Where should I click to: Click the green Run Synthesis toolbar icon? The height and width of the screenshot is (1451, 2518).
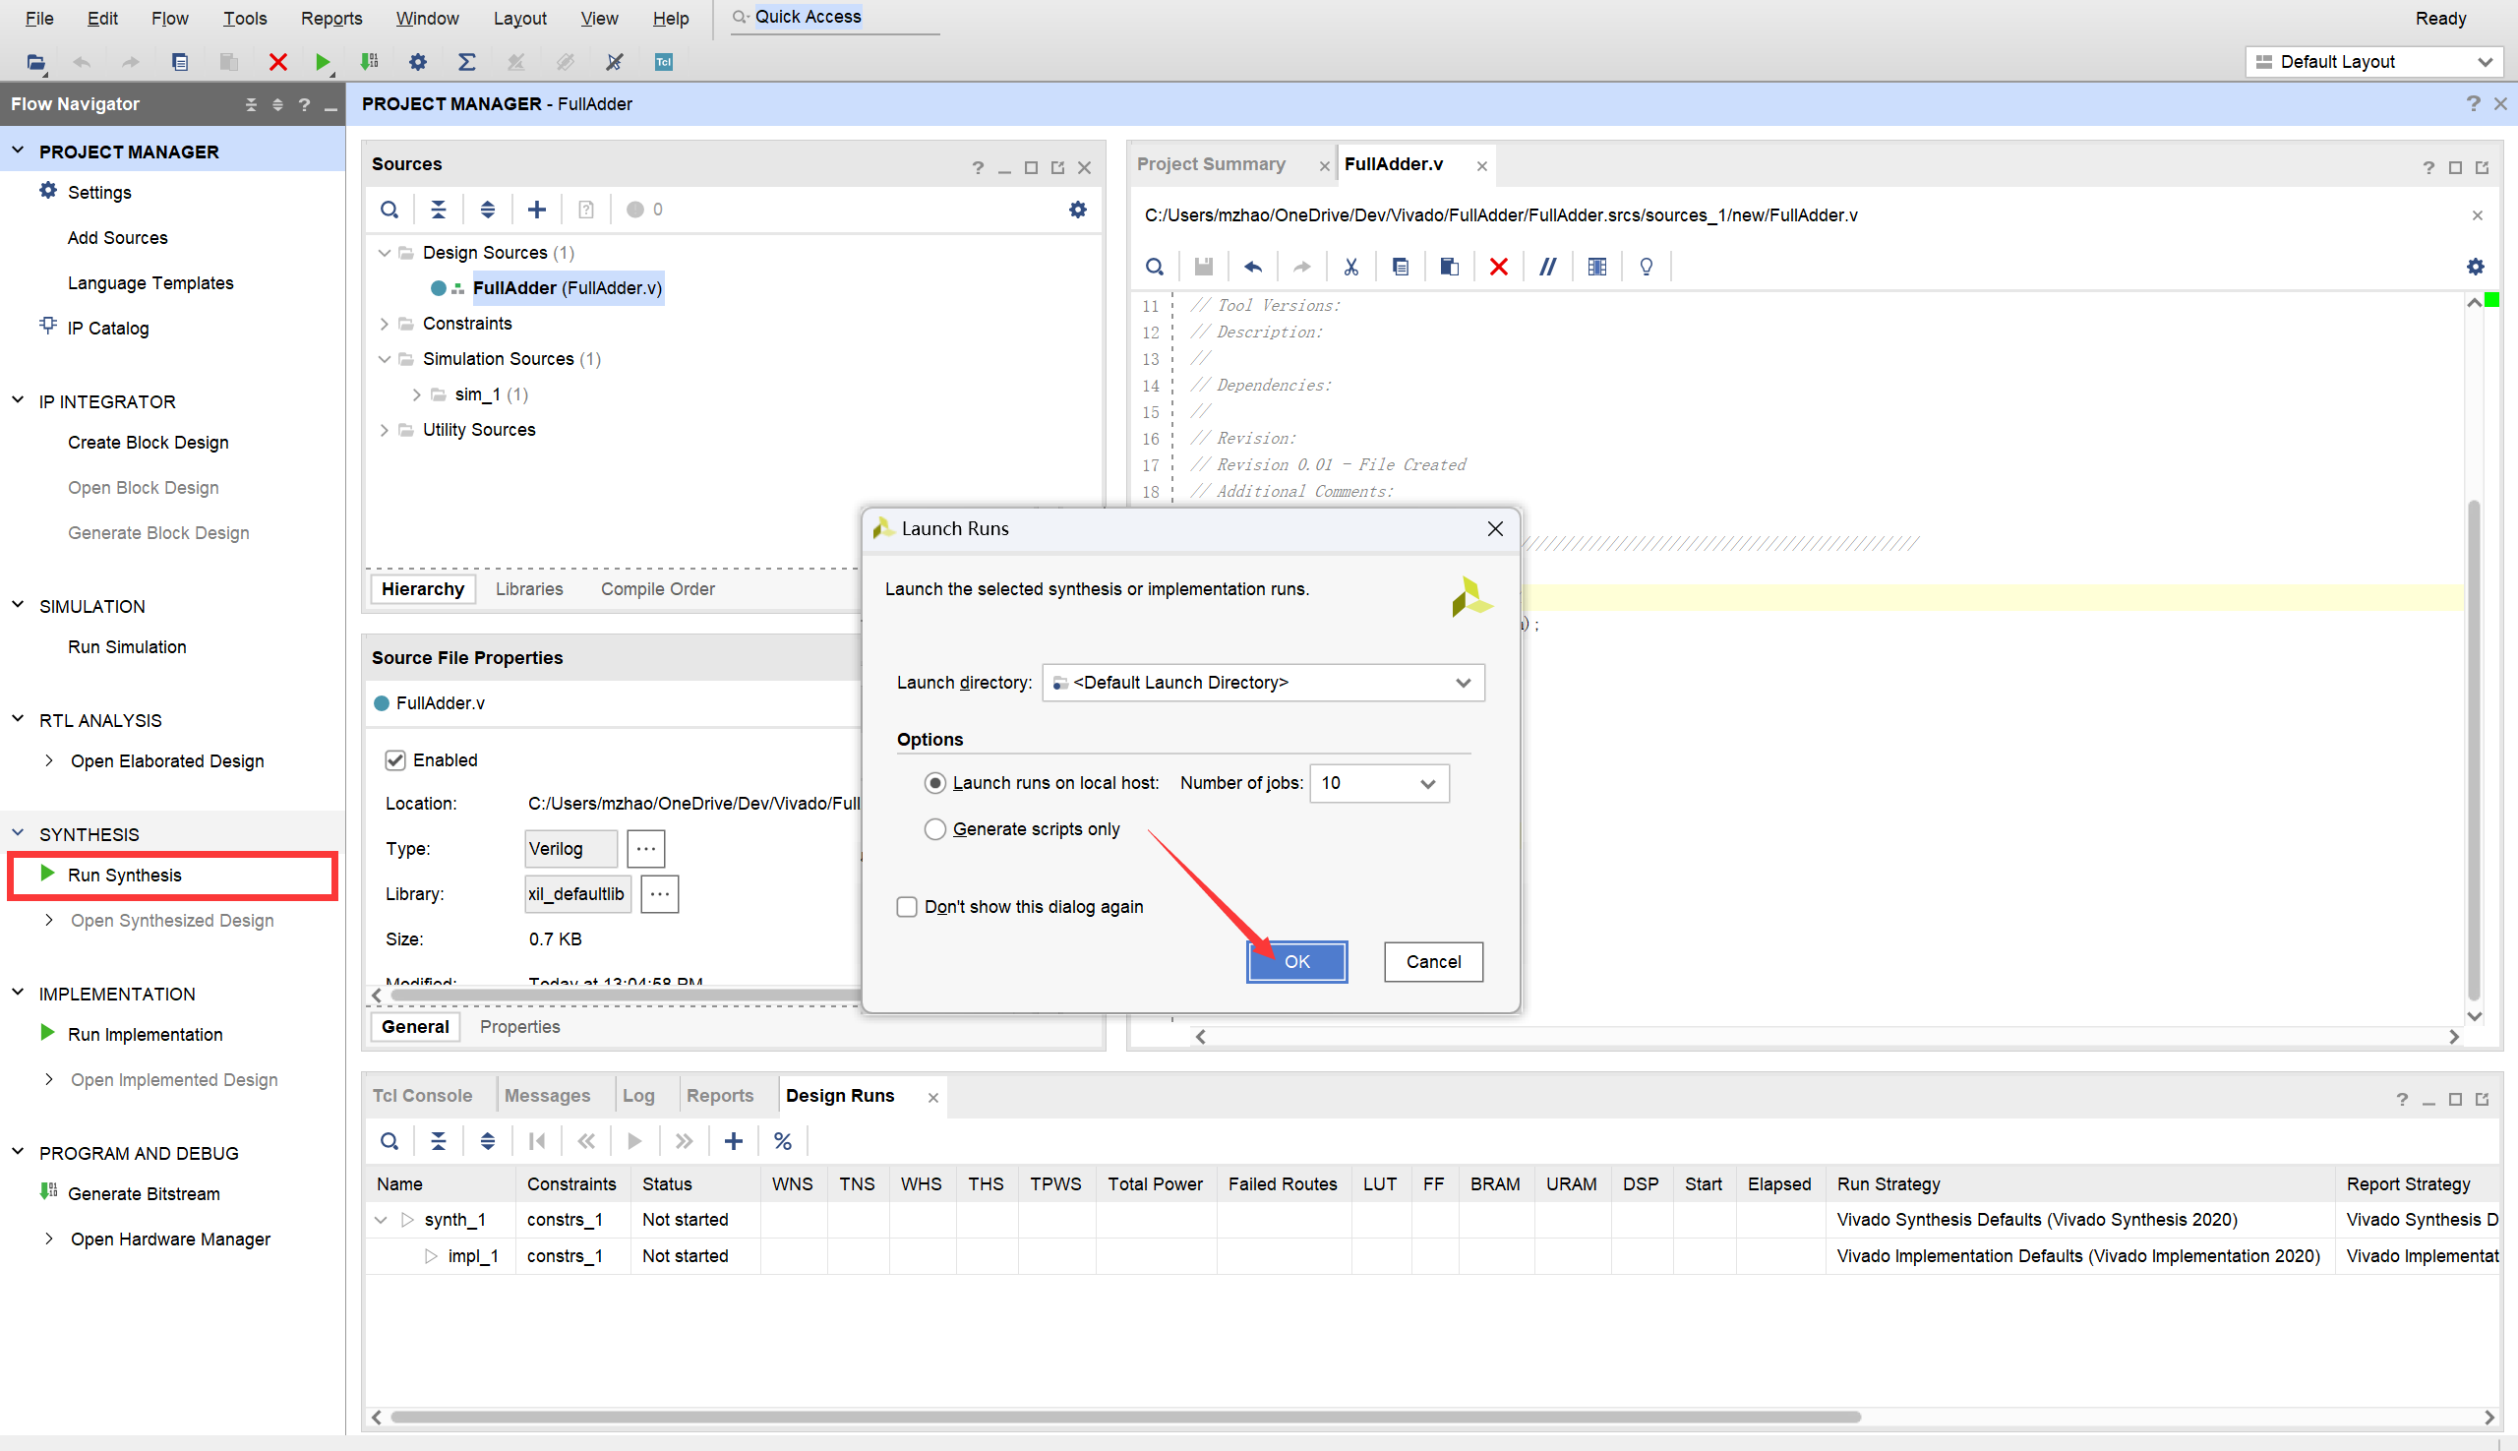click(x=322, y=62)
